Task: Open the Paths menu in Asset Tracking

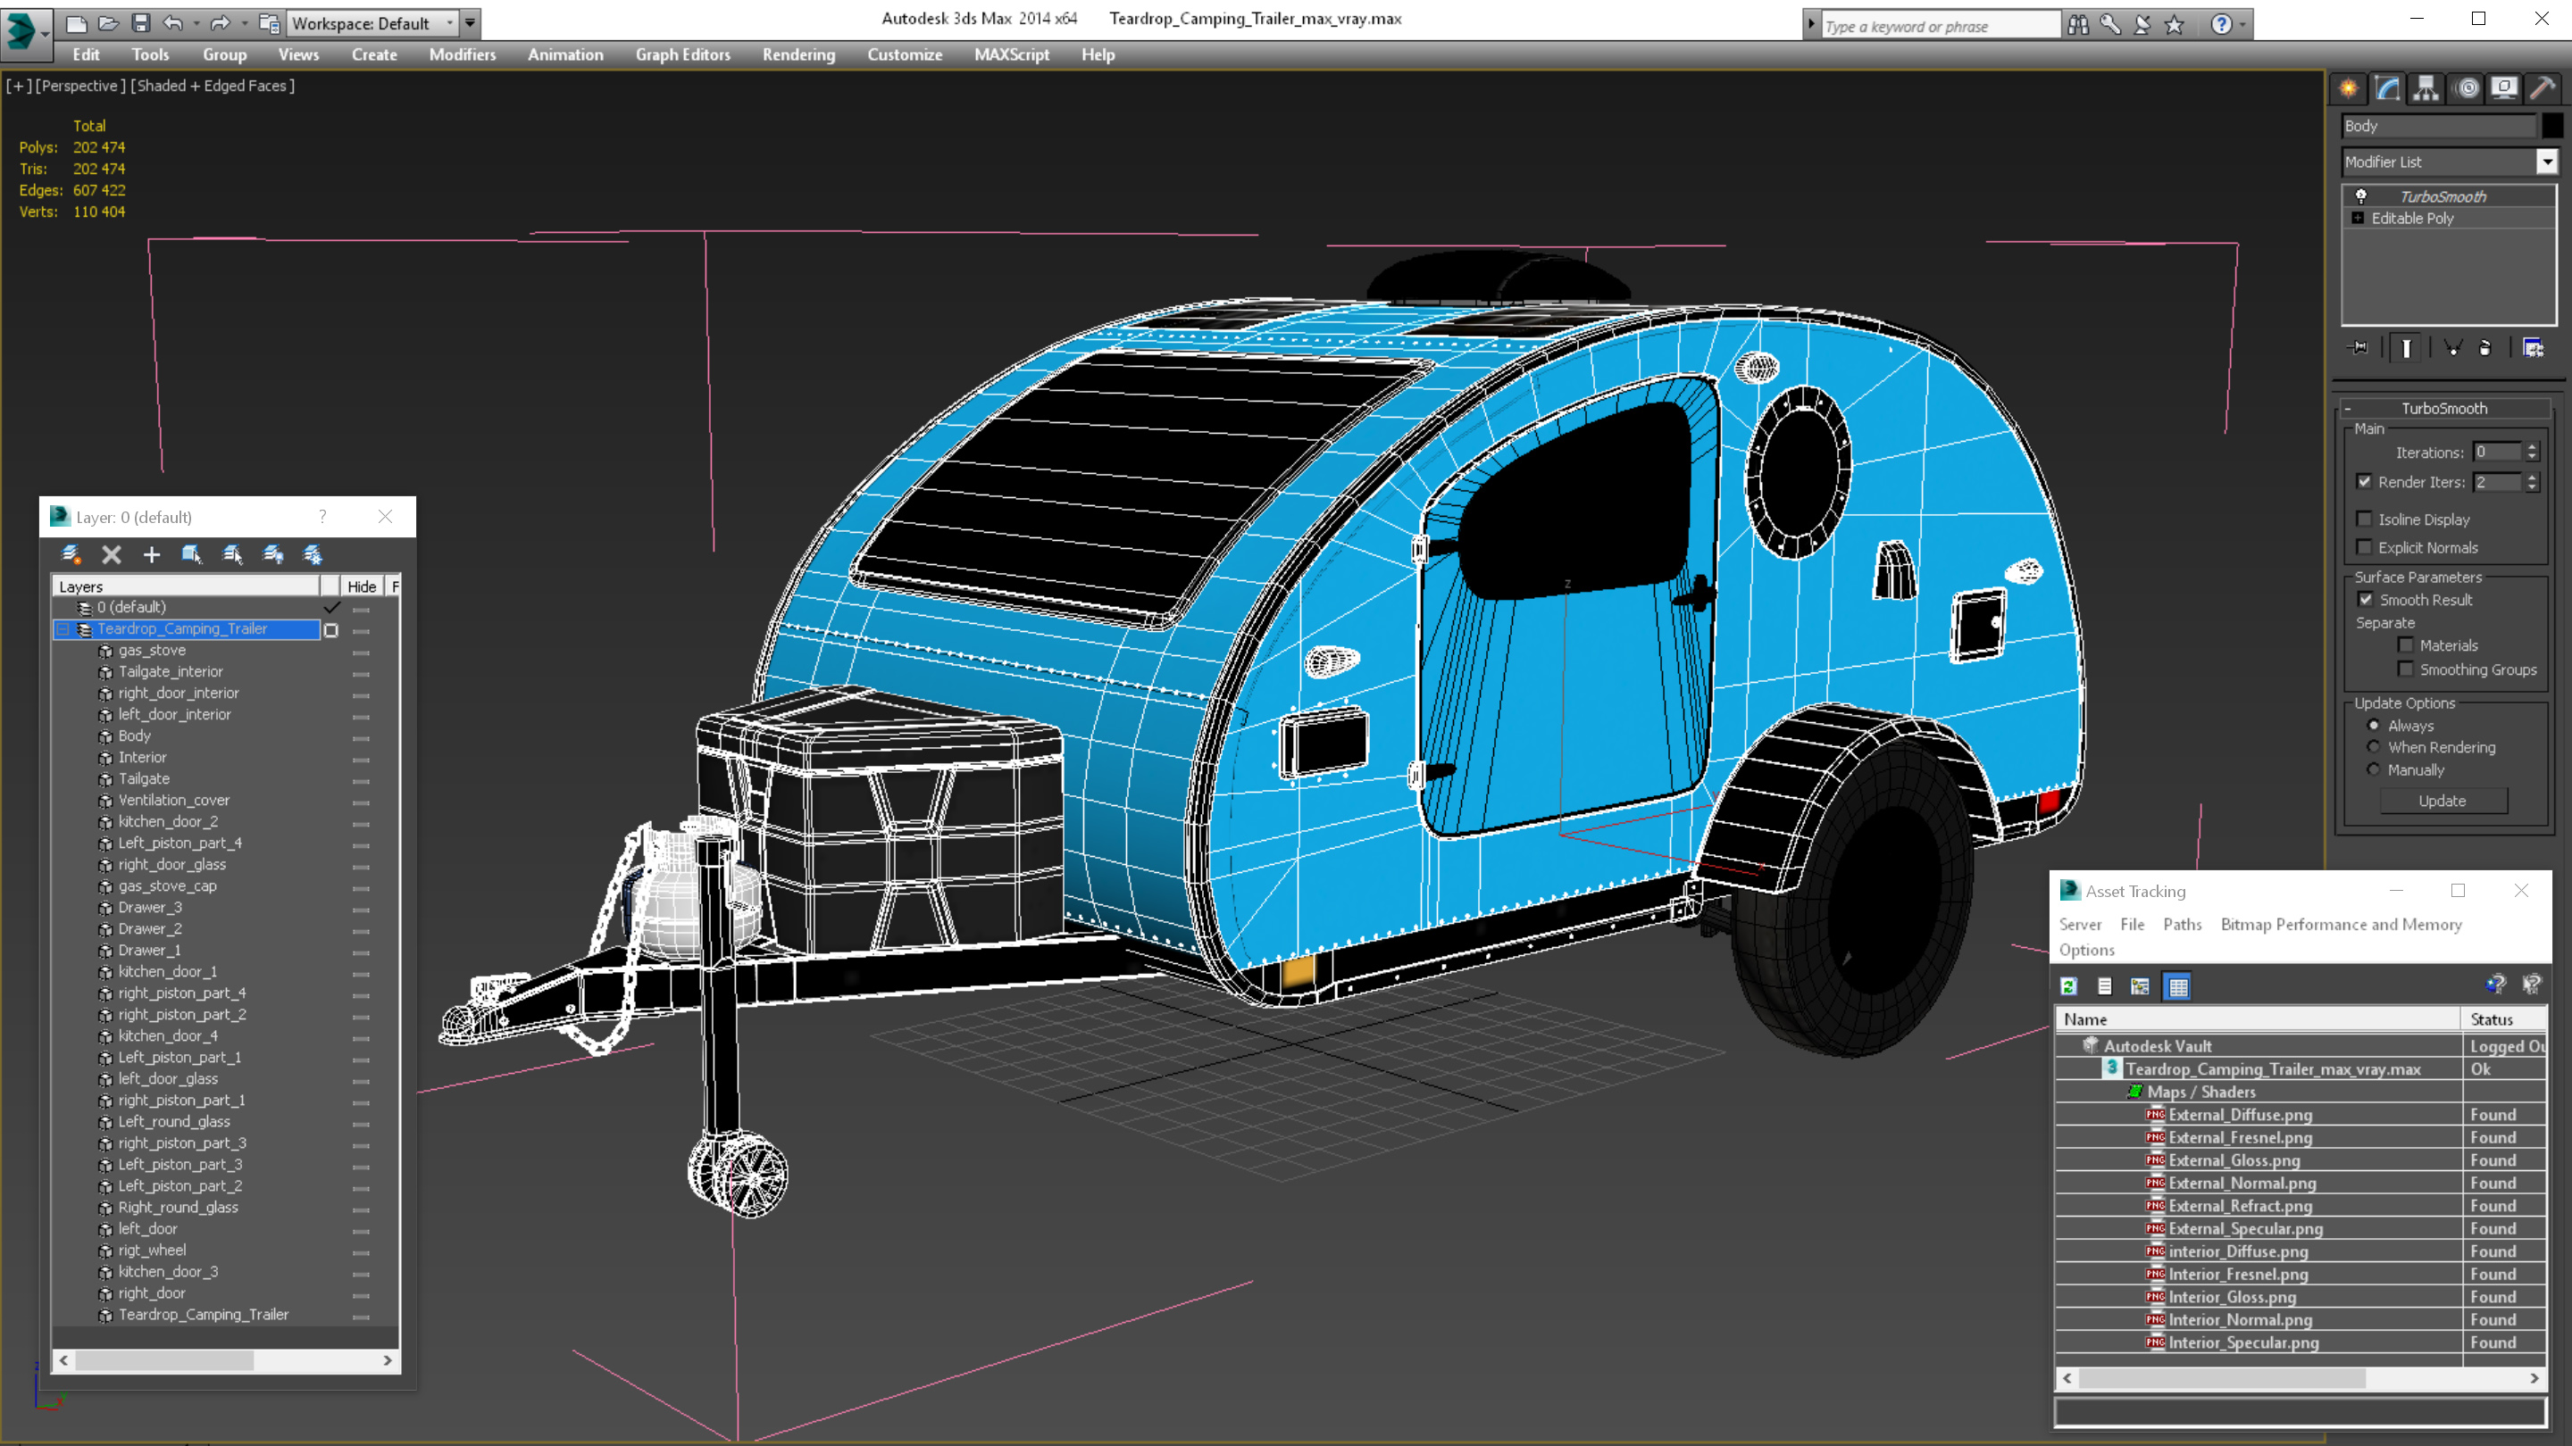Action: (2182, 924)
